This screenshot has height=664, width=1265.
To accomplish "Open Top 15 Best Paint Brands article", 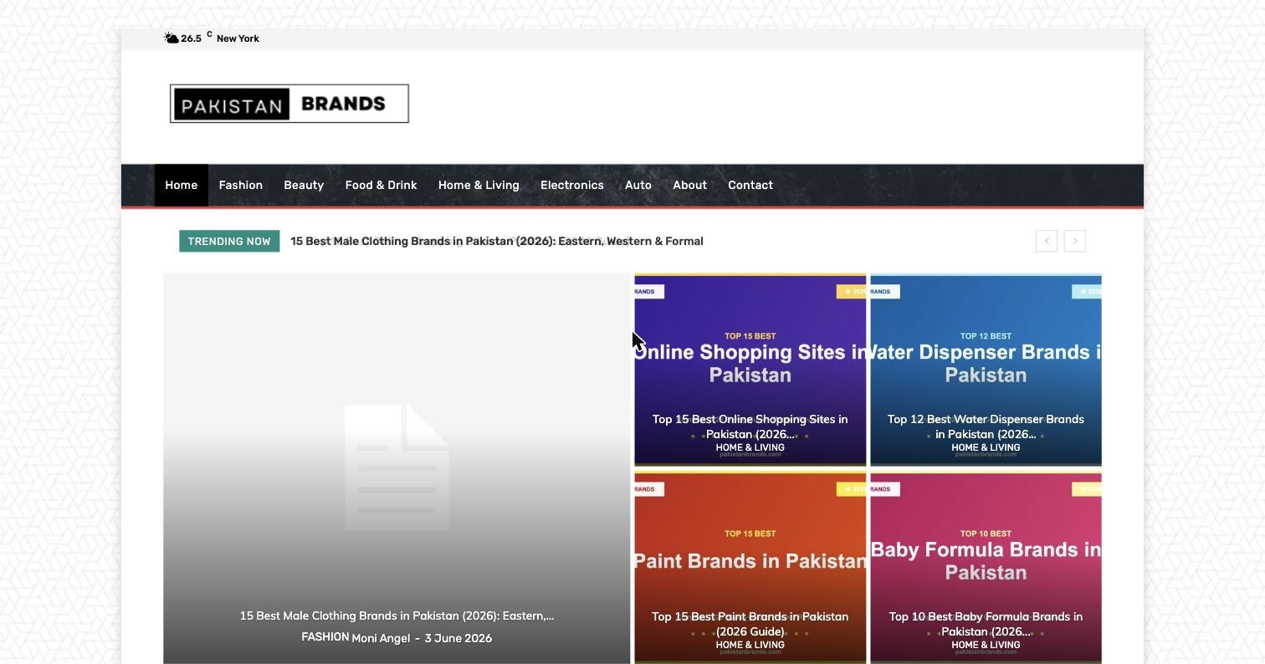I will click(x=750, y=624).
